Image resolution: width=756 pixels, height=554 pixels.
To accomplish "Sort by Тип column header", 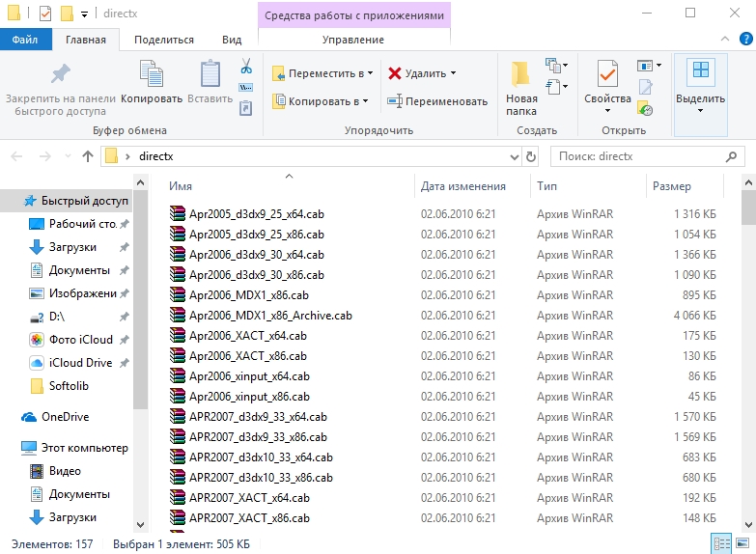I will pos(546,186).
